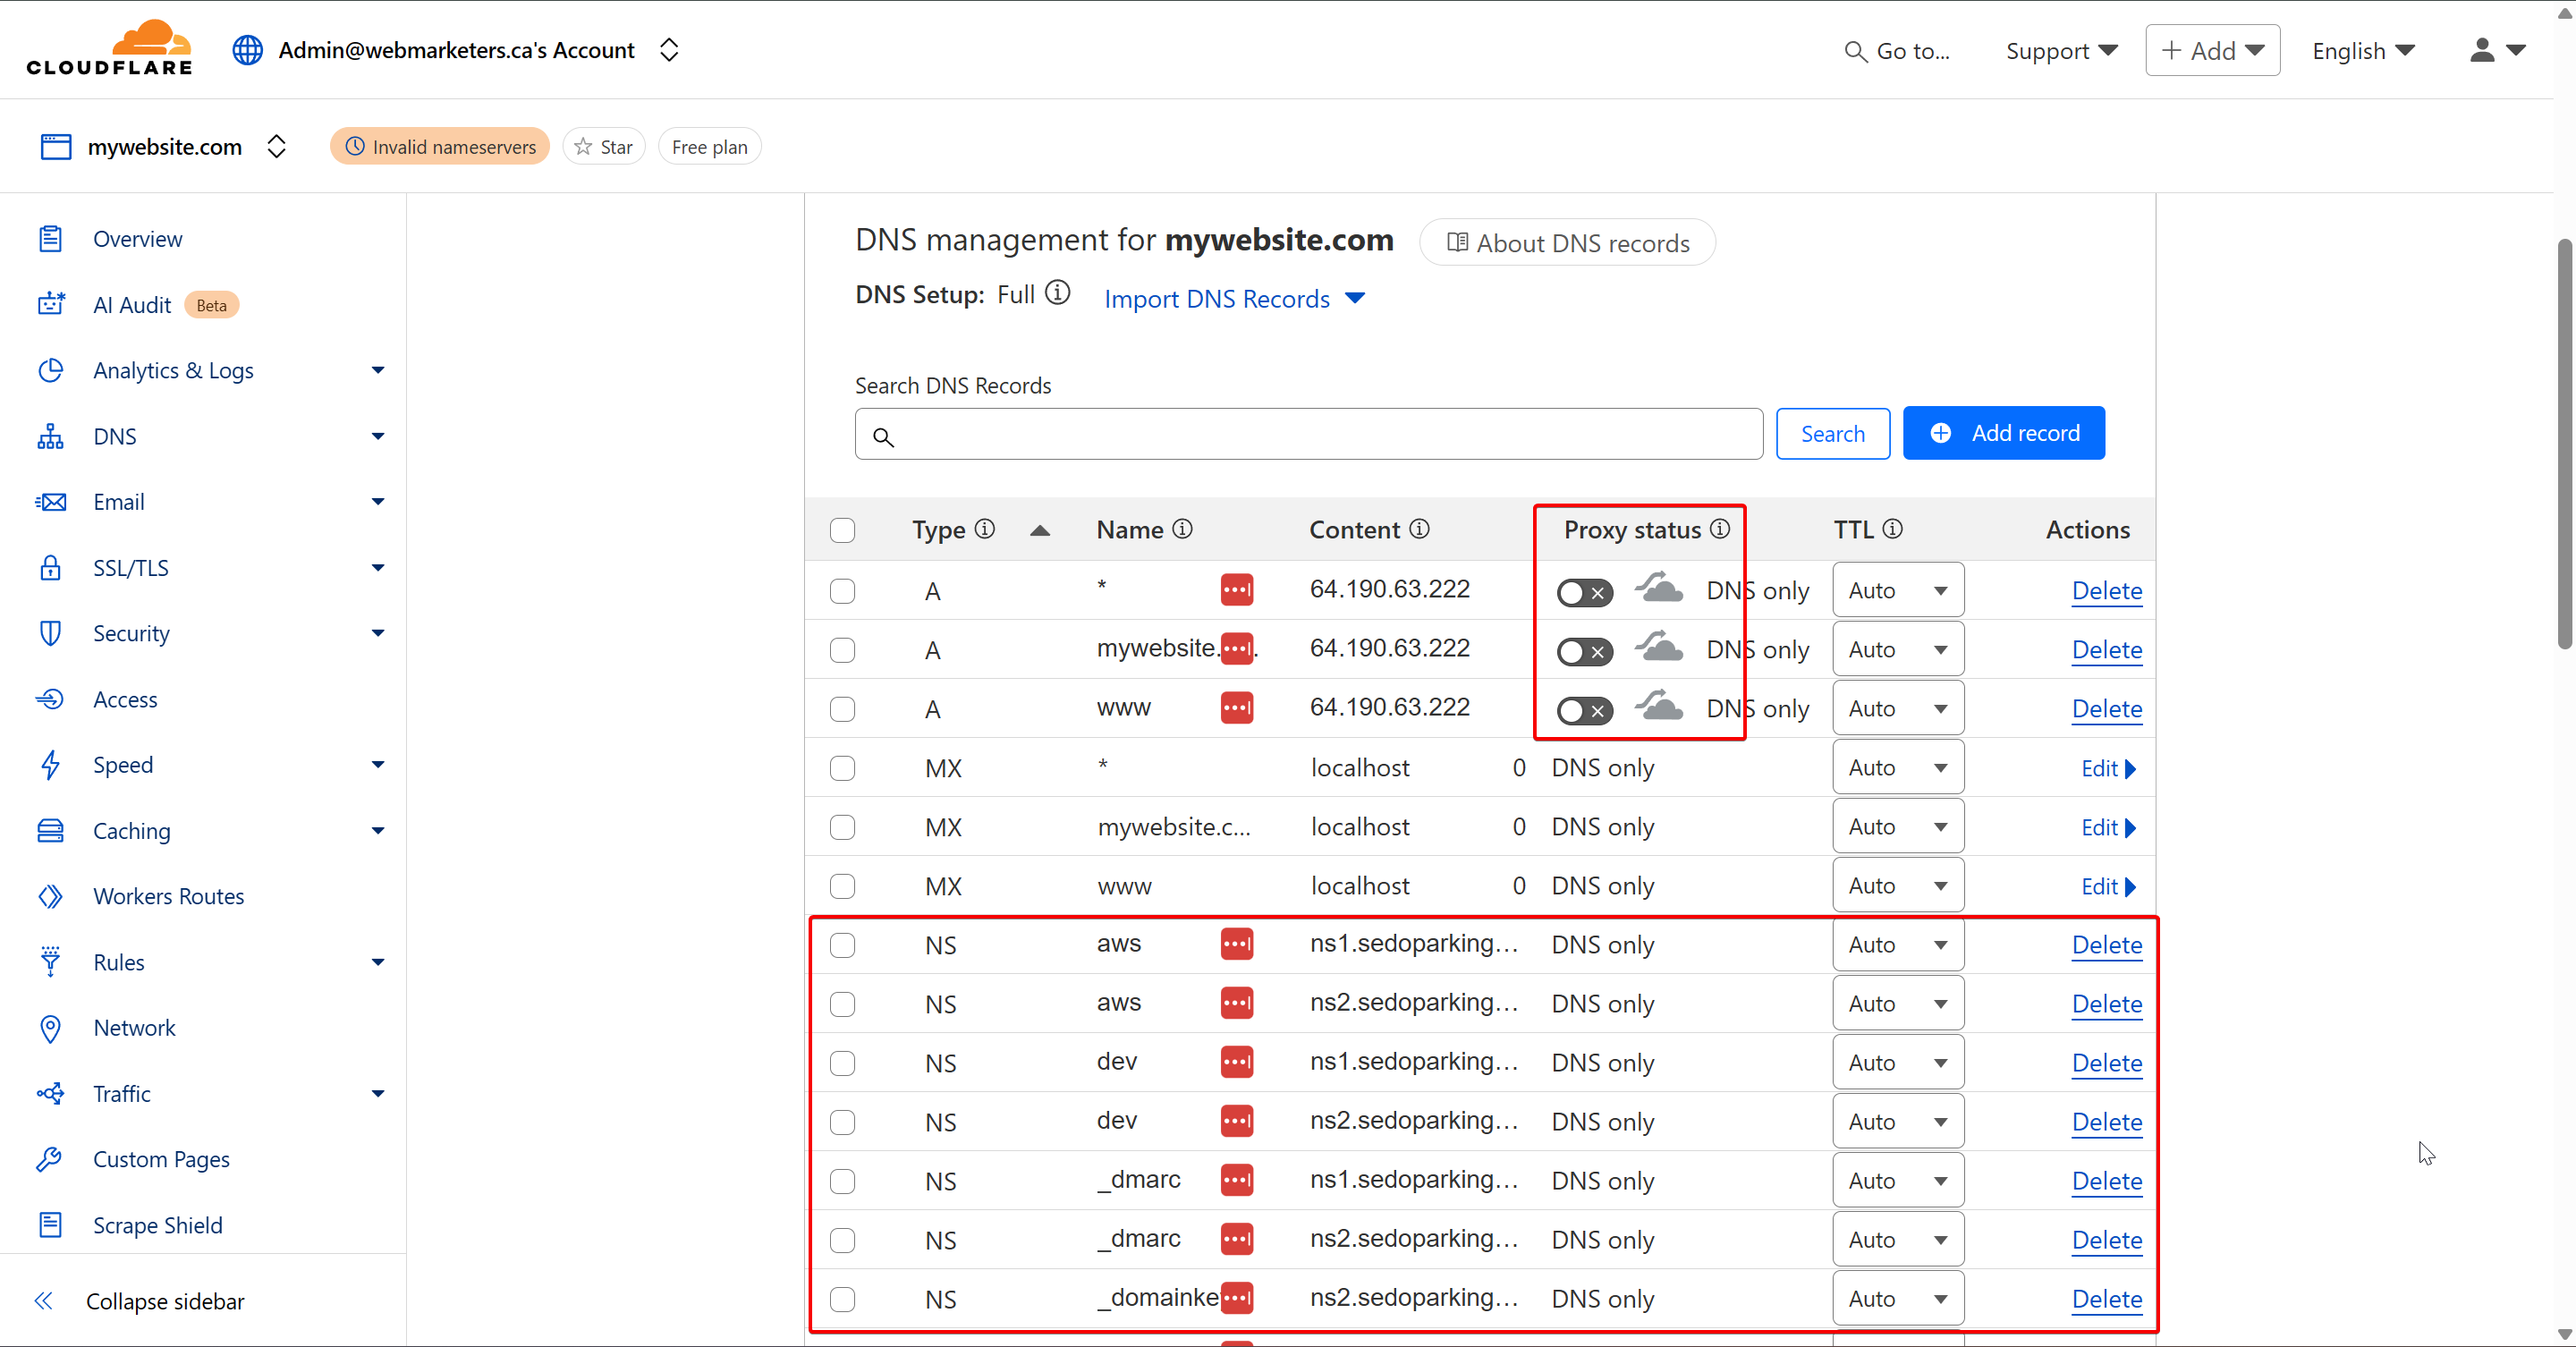Click the Scrape Shield icon
Viewport: 2576px width, 1347px height.
51,1225
